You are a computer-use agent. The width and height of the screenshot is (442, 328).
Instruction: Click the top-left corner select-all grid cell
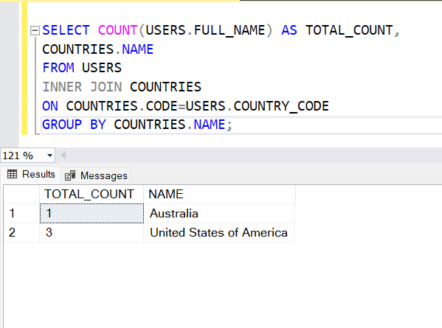21,195
